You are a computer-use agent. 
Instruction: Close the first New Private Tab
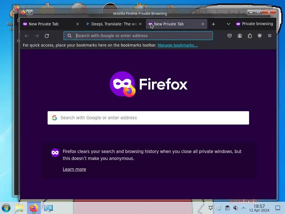[78, 24]
